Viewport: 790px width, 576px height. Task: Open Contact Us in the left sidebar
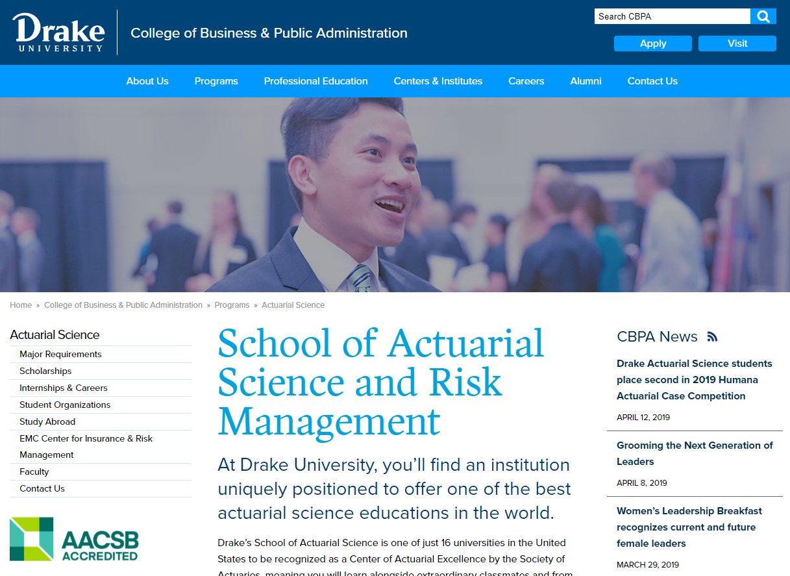pos(42,489)
